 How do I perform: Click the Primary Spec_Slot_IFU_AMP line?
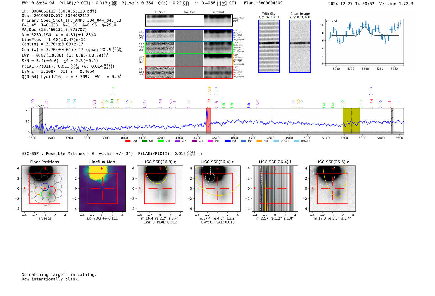click(x=71, y=20)
